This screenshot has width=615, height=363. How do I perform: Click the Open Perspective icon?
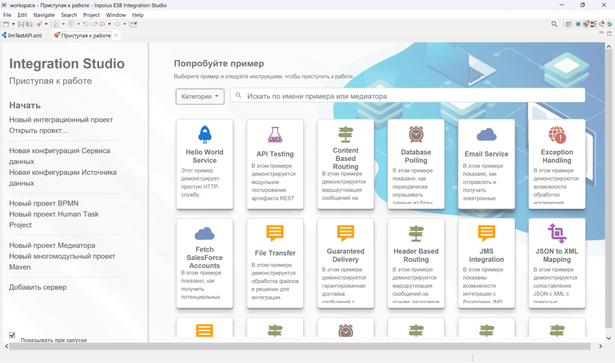[569, 24]
